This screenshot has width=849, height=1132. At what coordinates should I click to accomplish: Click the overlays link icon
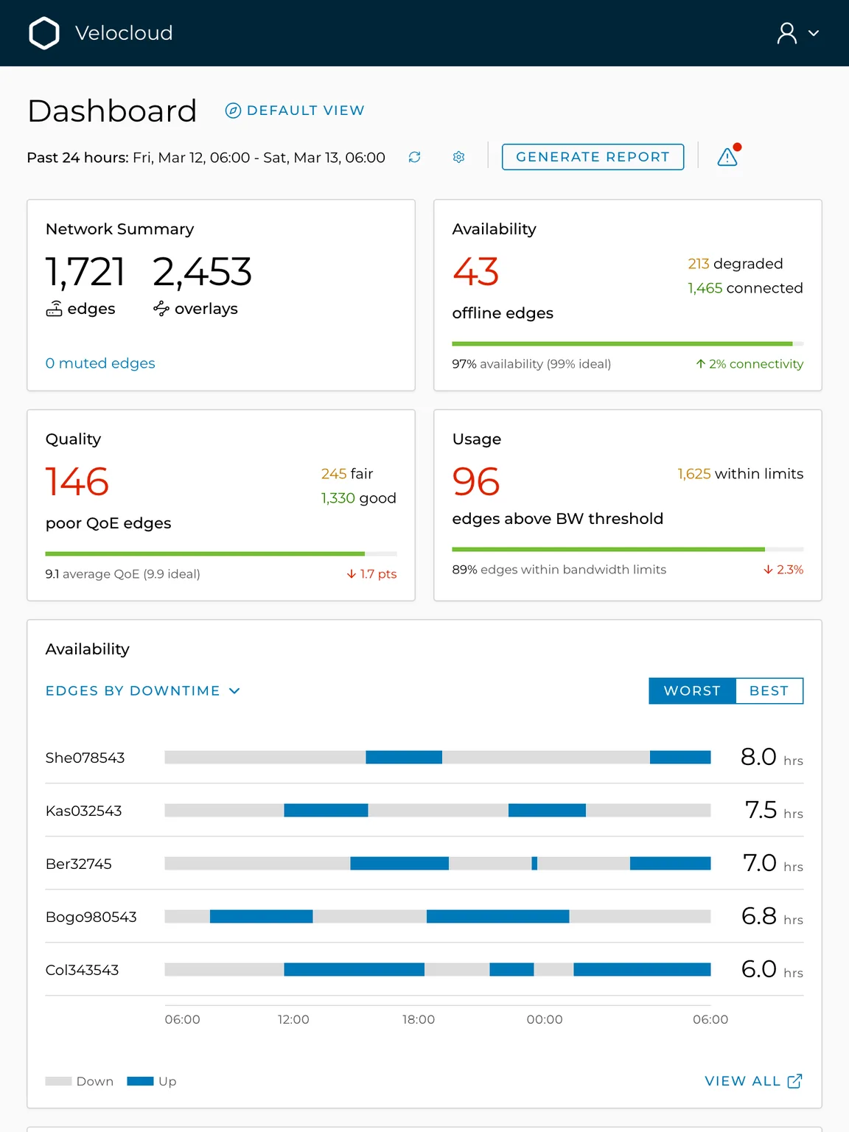161,309
